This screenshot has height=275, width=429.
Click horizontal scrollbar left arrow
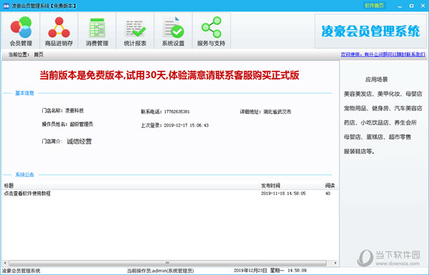5,263
